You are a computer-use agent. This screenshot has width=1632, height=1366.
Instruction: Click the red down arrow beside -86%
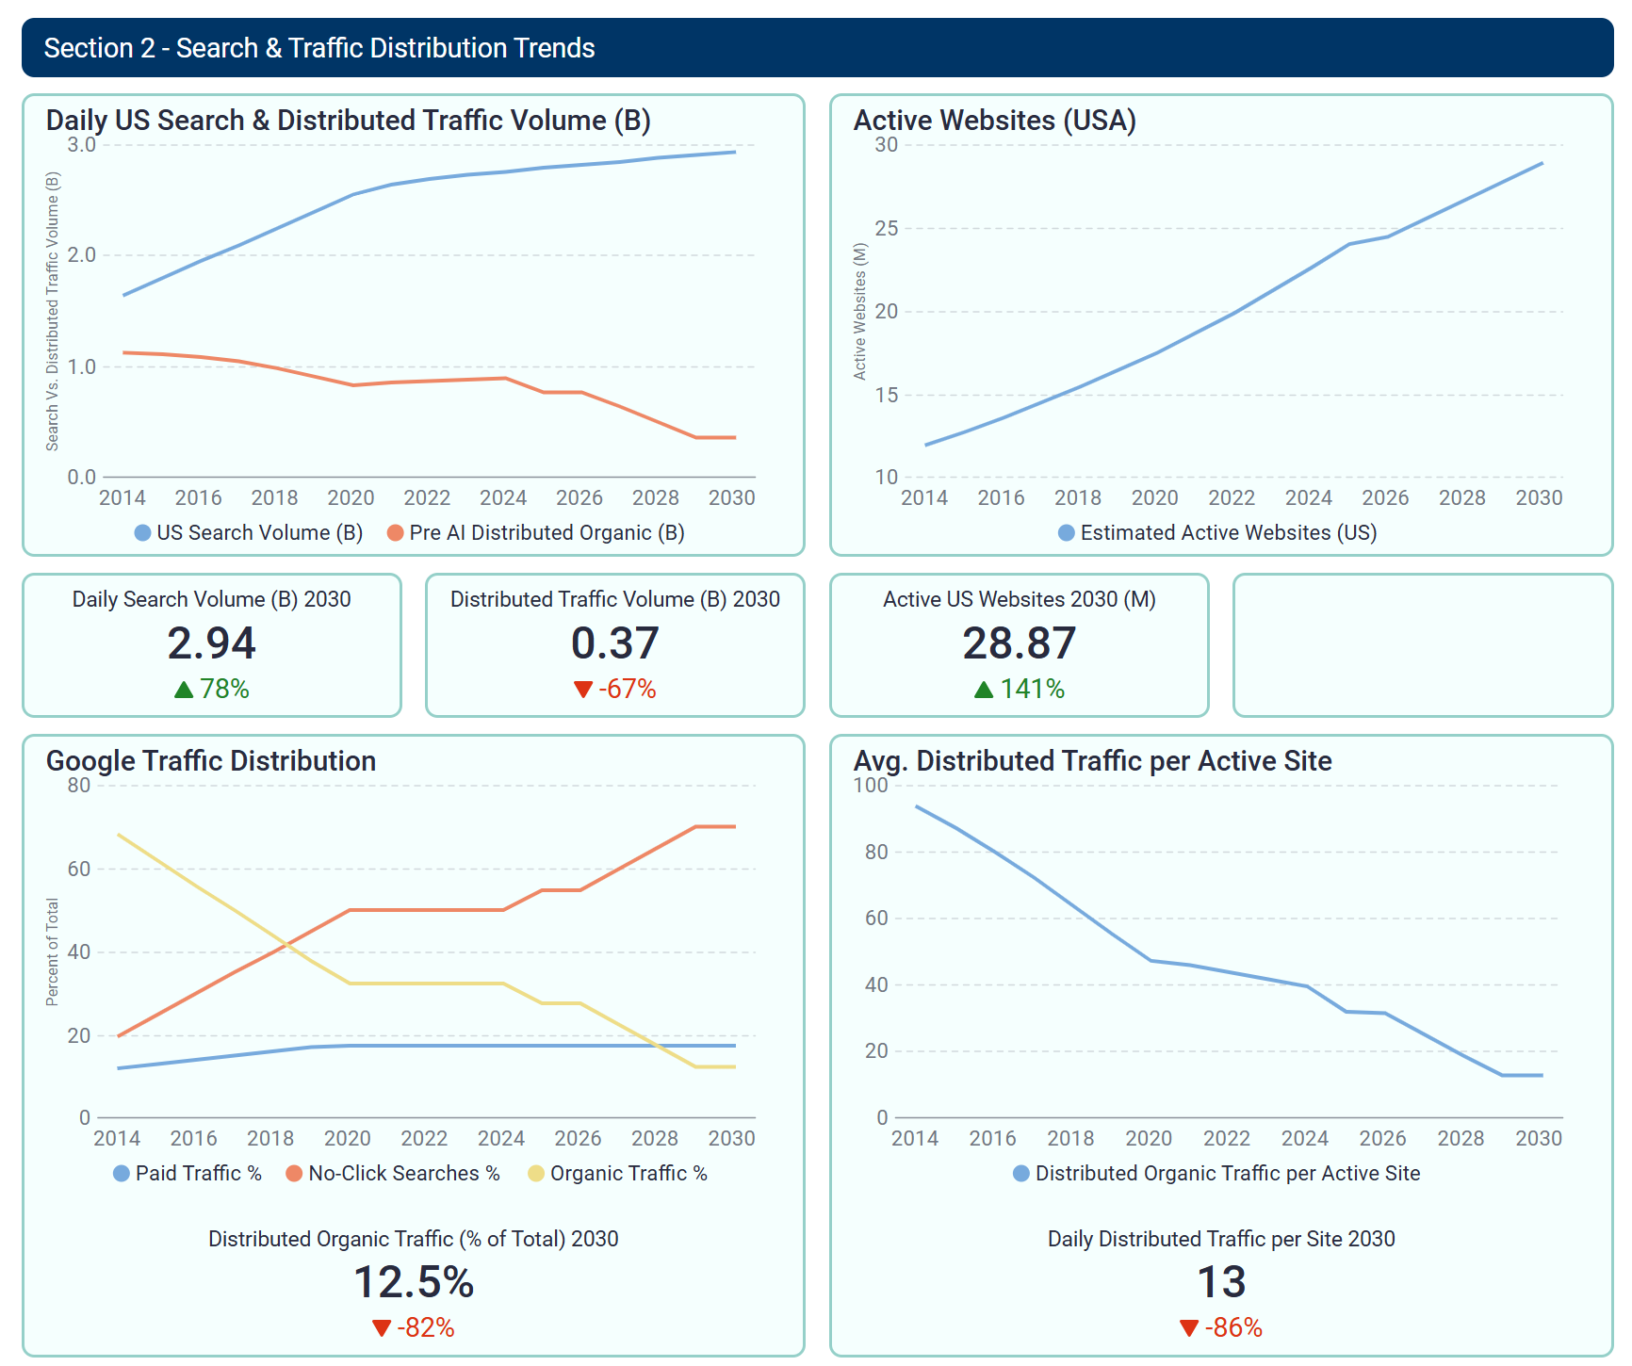(x=1189, y=1328)
